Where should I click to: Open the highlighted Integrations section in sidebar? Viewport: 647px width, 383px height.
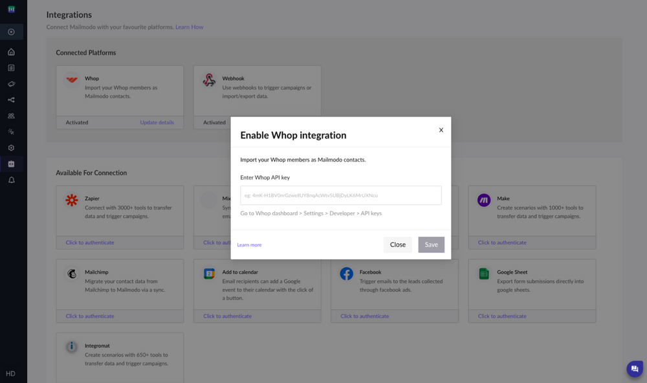coord(13,165)
